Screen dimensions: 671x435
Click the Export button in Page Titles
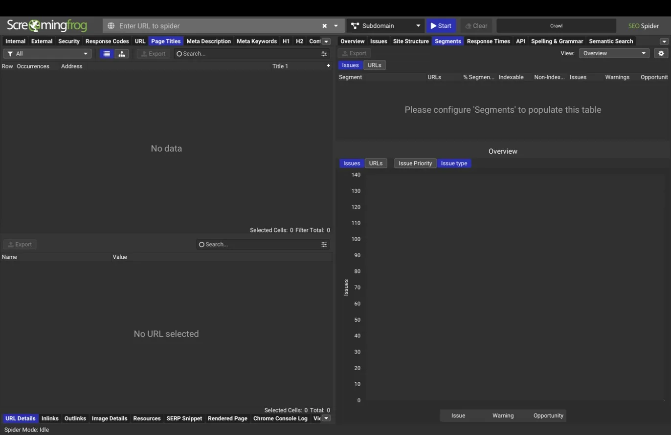pos(154,54)
